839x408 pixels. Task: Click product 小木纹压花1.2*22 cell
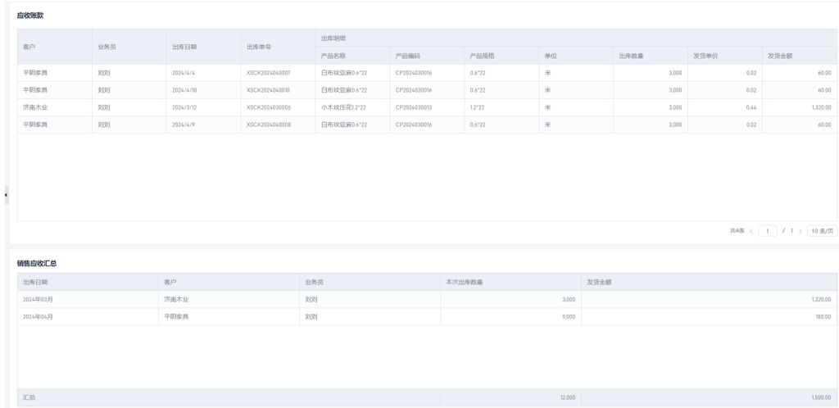(343, 107)
